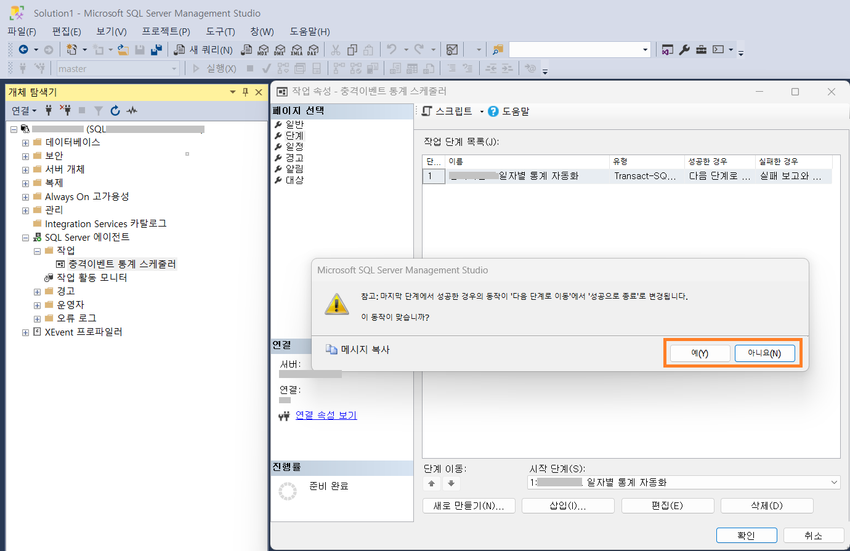Click 아니요(N) in the warning dialog
The height and width of the screenshot is (551, 850).
point(764,353)
